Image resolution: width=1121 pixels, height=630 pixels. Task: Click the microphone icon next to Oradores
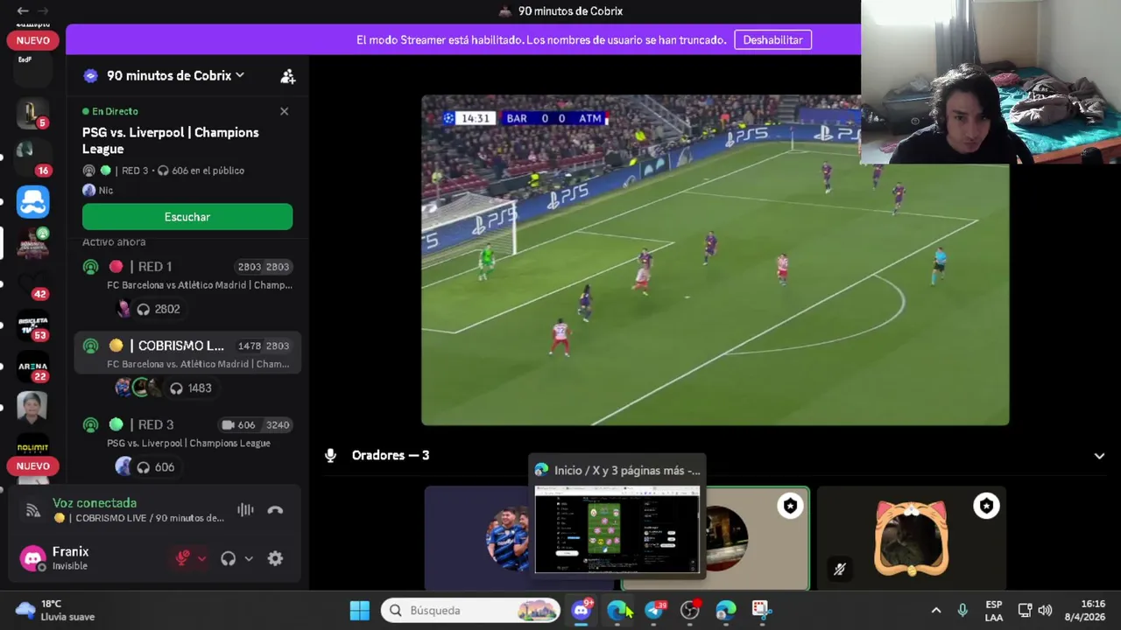[330, 456]
